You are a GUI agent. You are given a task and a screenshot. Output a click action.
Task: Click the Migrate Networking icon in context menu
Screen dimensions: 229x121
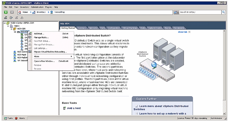[30, 52]
